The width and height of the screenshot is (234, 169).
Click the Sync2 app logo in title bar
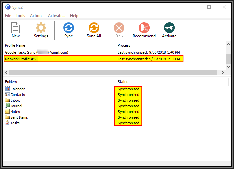pyautogui.click(x=8, y=7)
